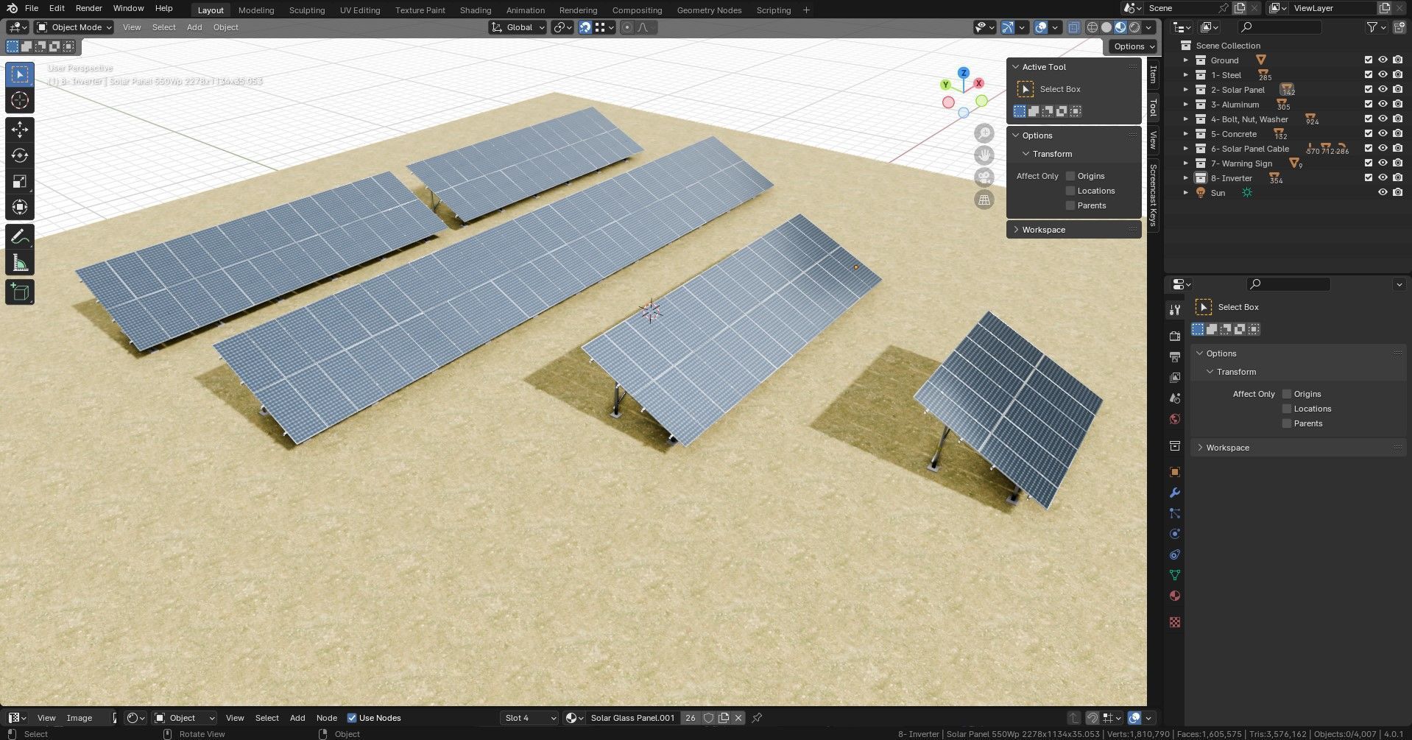Viewport: 1412px width, 740px height.
Task: Open the View Layer properties tab
Action: pos(1175,377)
